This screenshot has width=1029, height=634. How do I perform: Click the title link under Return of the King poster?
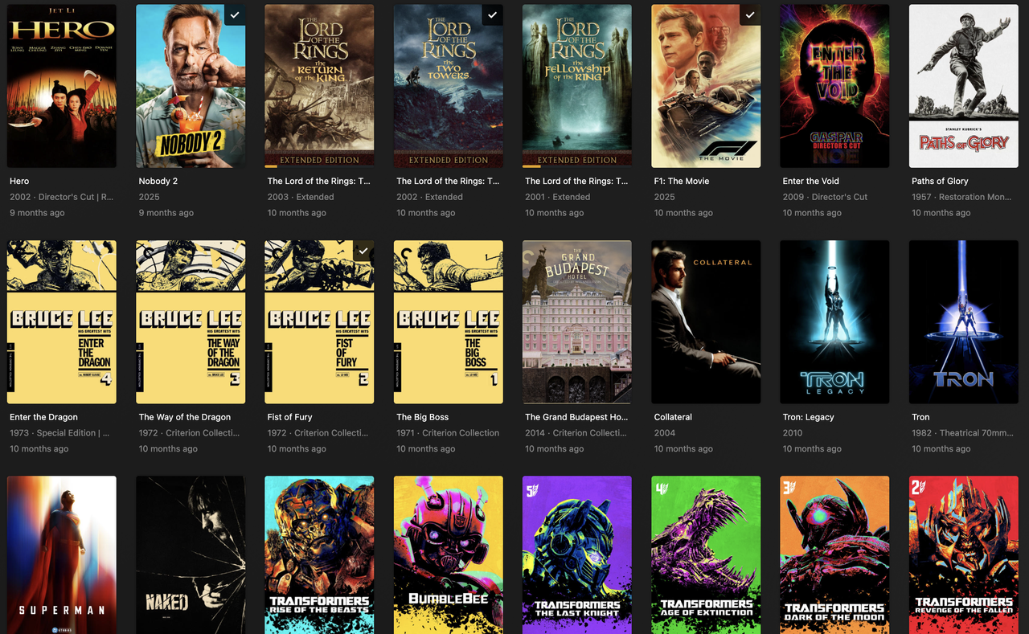coord(319,182)
